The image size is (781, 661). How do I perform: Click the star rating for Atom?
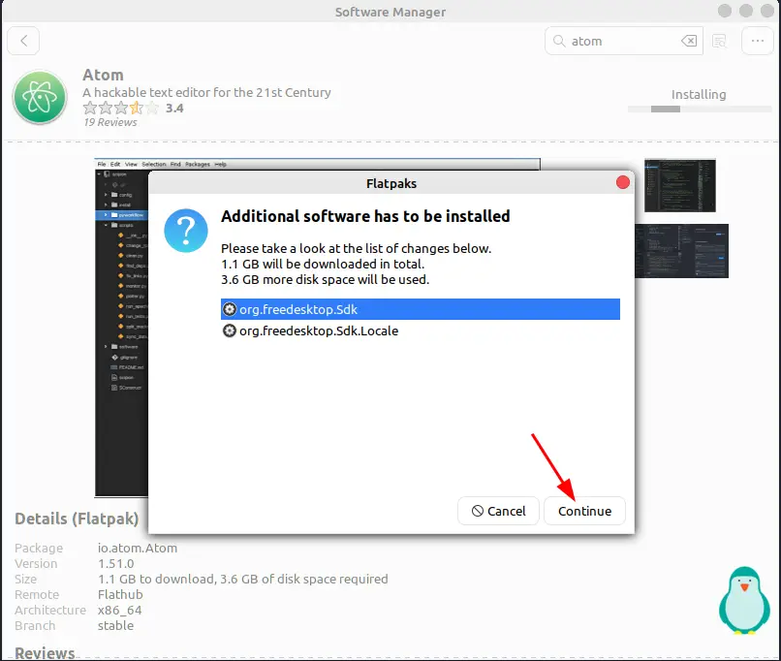click(121, 108)
